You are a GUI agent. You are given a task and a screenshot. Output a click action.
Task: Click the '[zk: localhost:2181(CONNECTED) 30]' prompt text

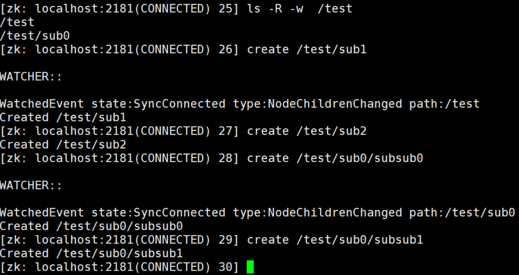coord(119,267)
